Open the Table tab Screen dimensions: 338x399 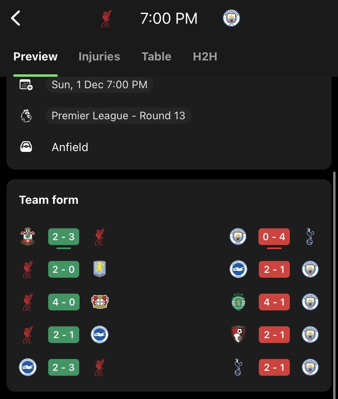tap(156, 56)
